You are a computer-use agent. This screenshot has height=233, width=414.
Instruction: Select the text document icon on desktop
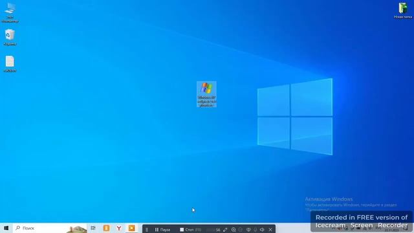[10, 64]
